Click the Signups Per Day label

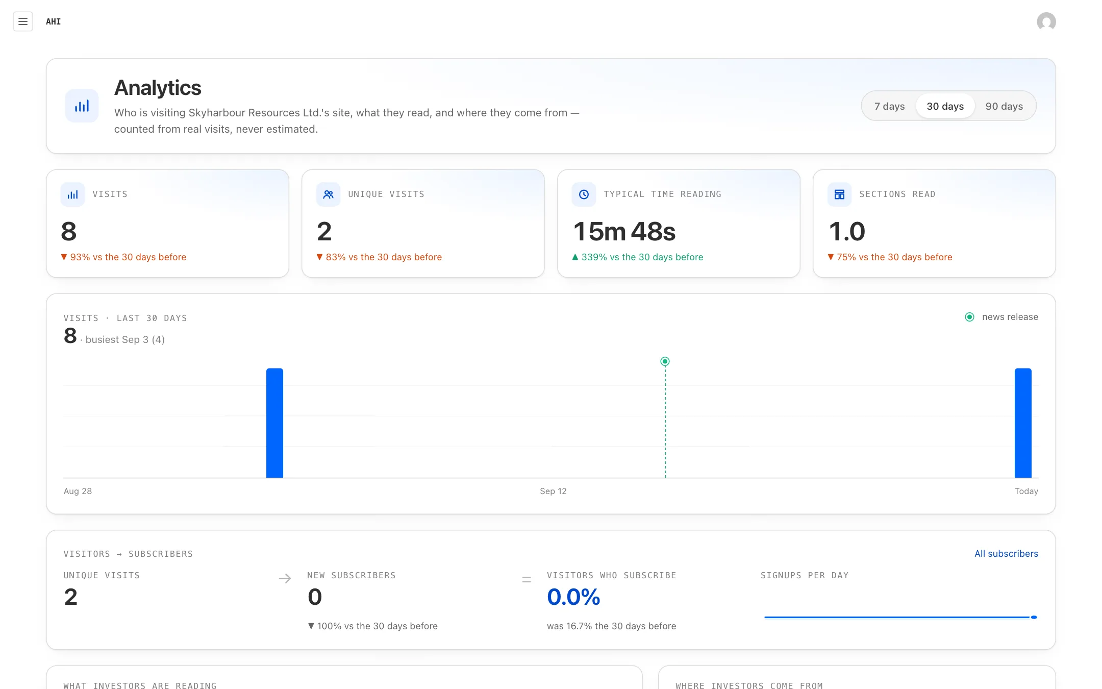(805, 575)
